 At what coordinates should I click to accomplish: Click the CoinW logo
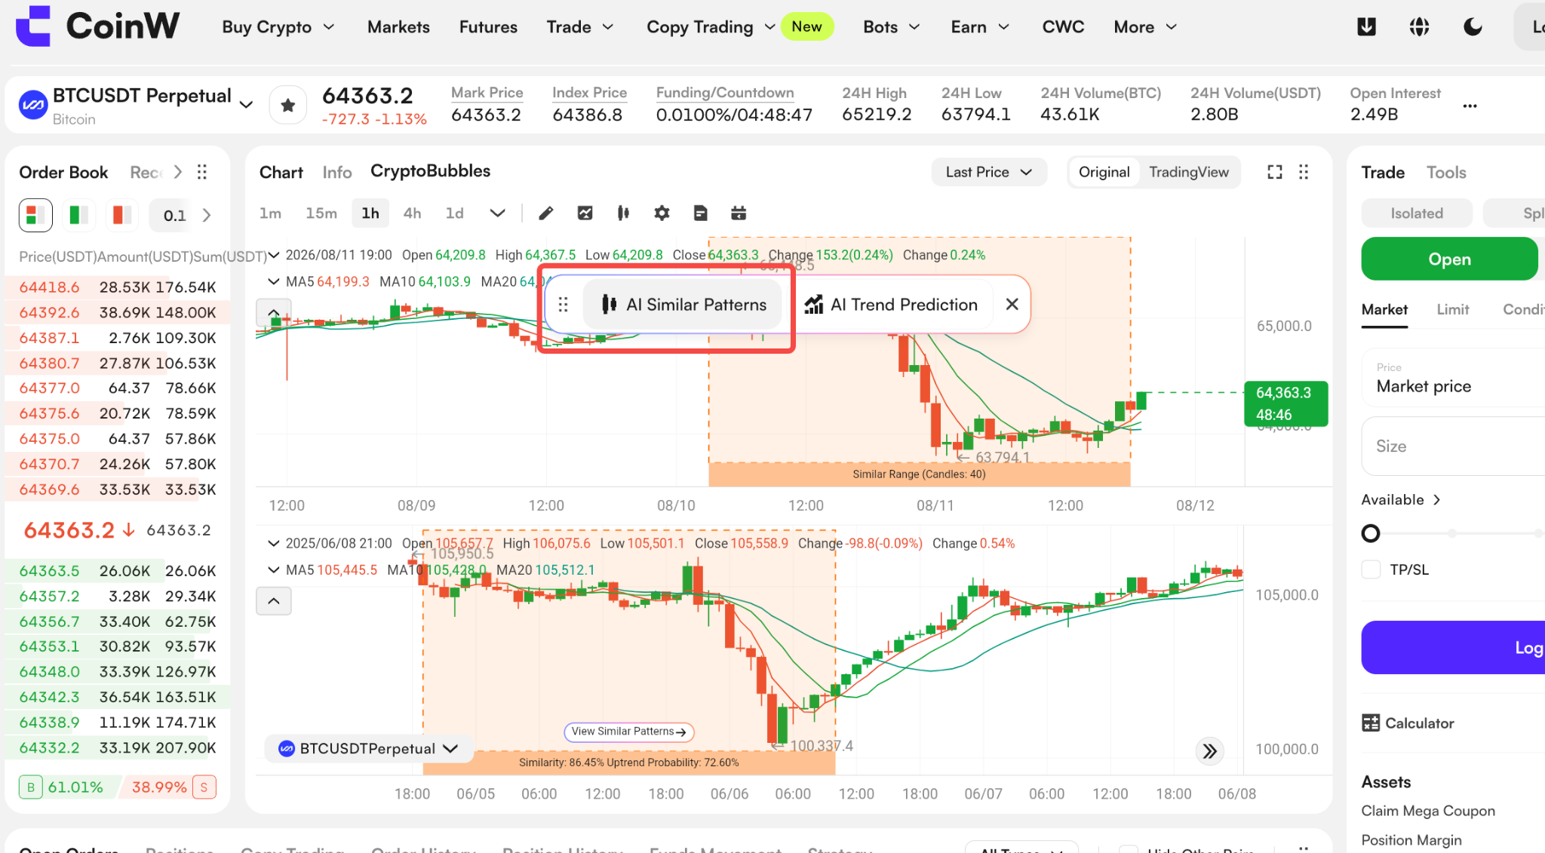[97, 26]
